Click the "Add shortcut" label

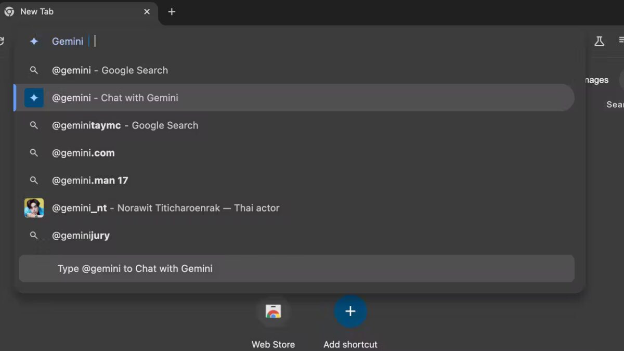coord(350,344)
